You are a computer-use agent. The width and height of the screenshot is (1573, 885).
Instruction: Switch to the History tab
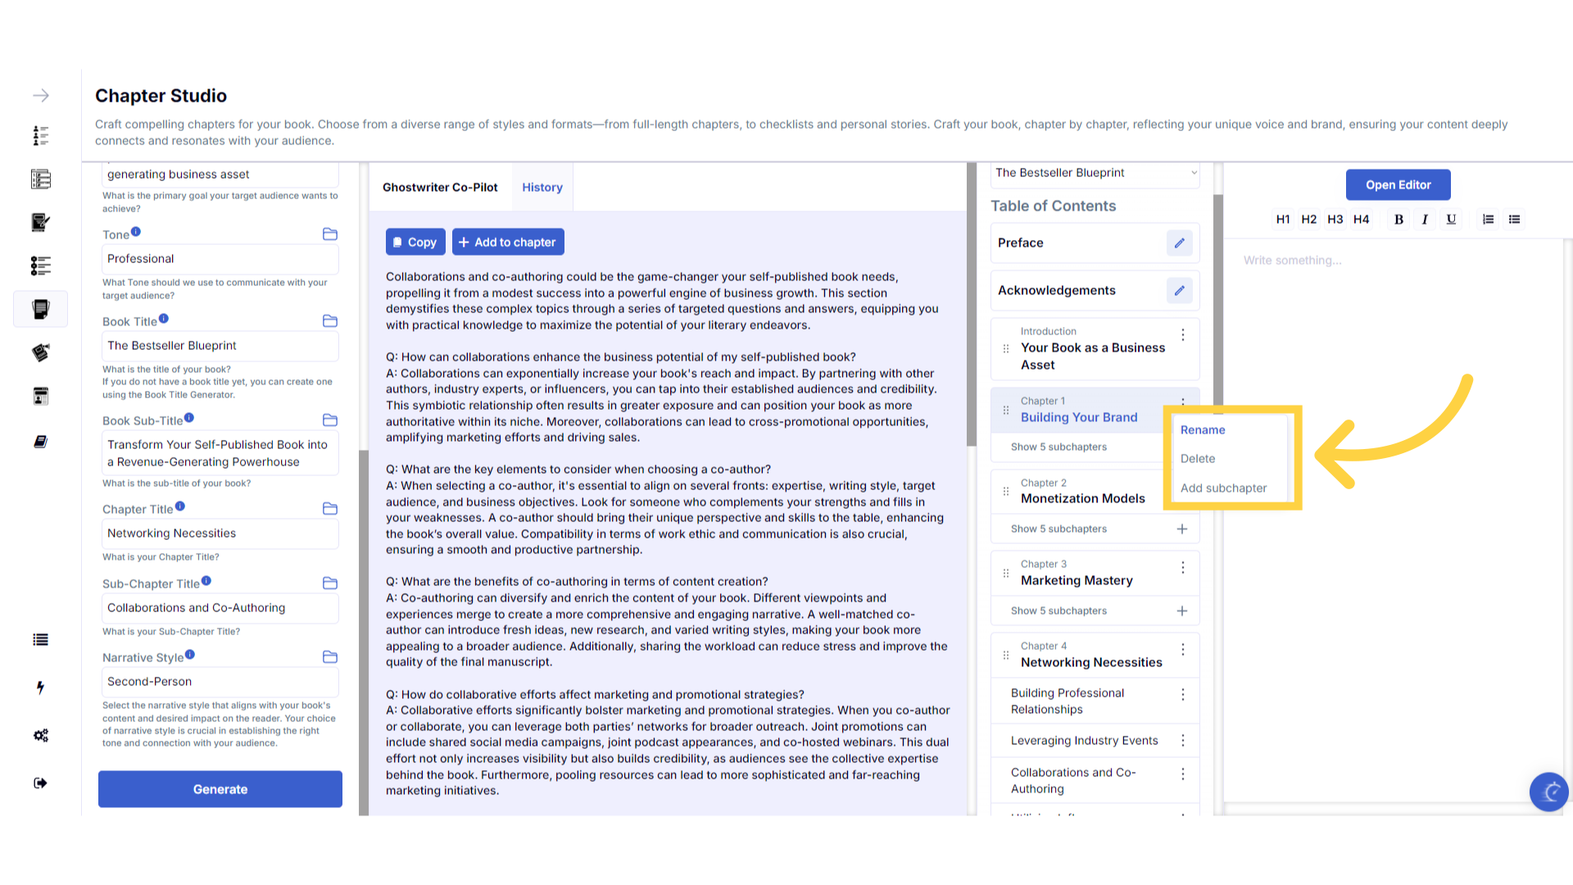click(542, 187)
